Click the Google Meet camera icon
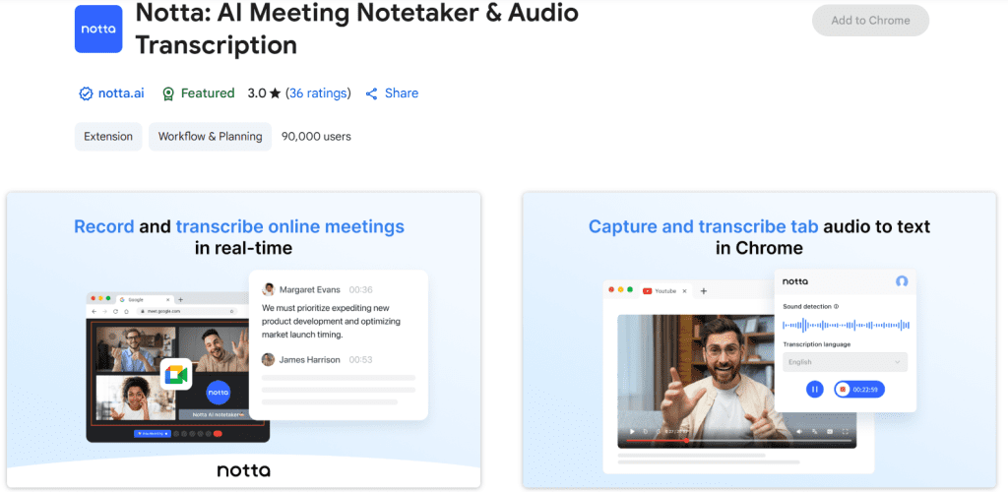The height and width of the screenshot is (492, 1008). tap(176, 375)
